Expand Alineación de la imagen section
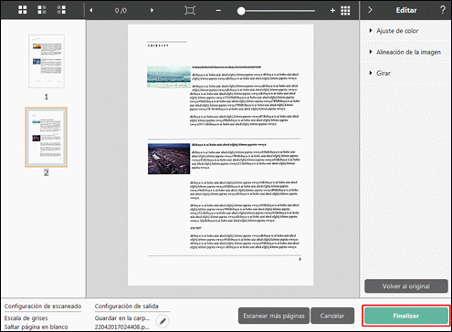The image size is (452, 332). coord(405,52)
